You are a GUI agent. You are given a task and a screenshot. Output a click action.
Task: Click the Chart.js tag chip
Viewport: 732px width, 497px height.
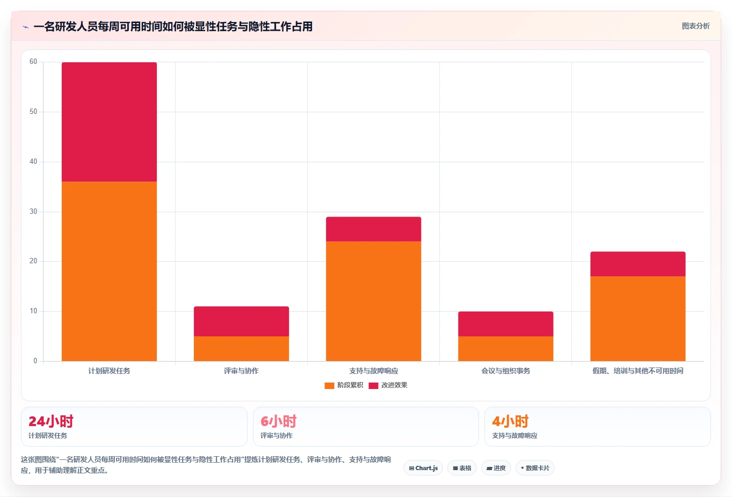click(x=423, y=468)
